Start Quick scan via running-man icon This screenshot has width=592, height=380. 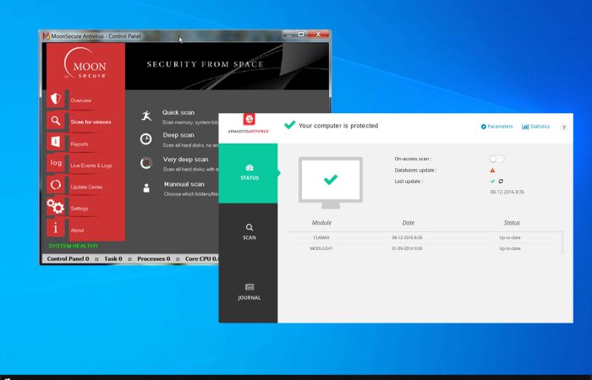coord(146,116)
